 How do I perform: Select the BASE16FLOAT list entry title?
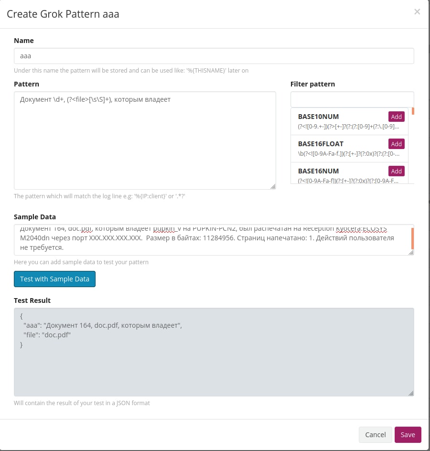pyautogui.click(x=321, y=144)
